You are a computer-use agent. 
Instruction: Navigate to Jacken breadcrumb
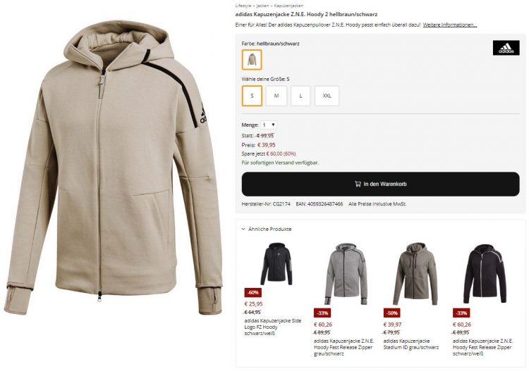262,6
